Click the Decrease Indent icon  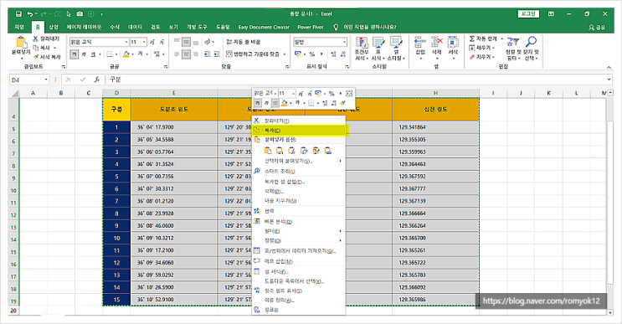click(207, 54)
